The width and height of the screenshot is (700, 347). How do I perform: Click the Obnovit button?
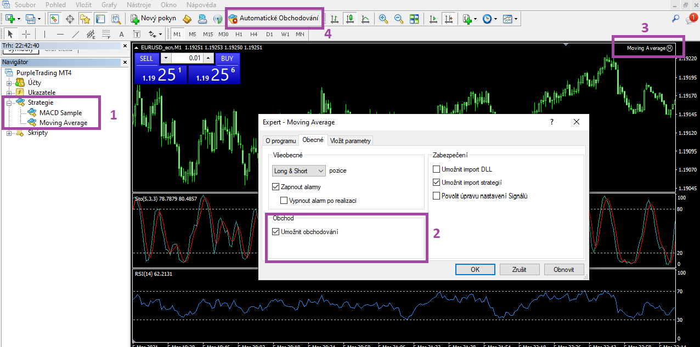[564, 269]
